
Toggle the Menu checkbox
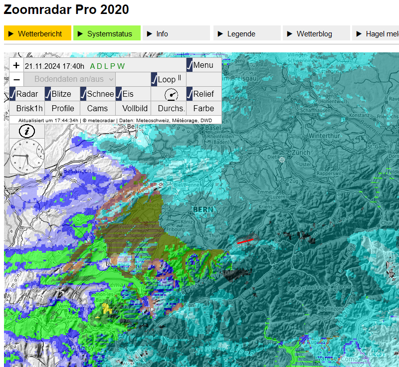coord(190,65)
